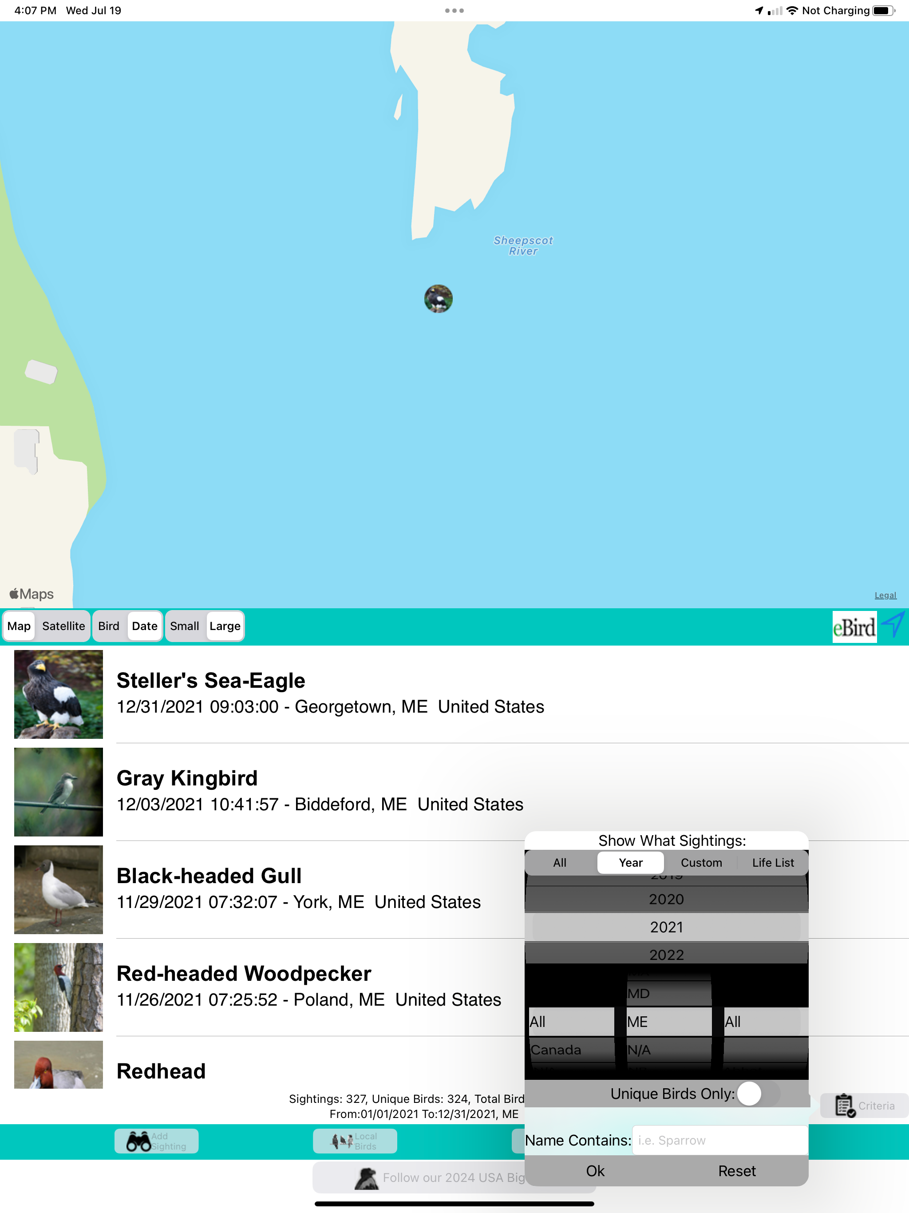Confirm the filter with Ok
The height and width of the screenshot is (1213, 909).
tap(595, 1171)
